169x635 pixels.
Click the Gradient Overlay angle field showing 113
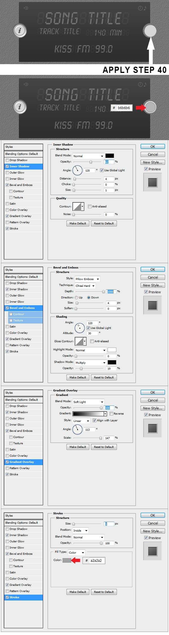click(90, 430)
